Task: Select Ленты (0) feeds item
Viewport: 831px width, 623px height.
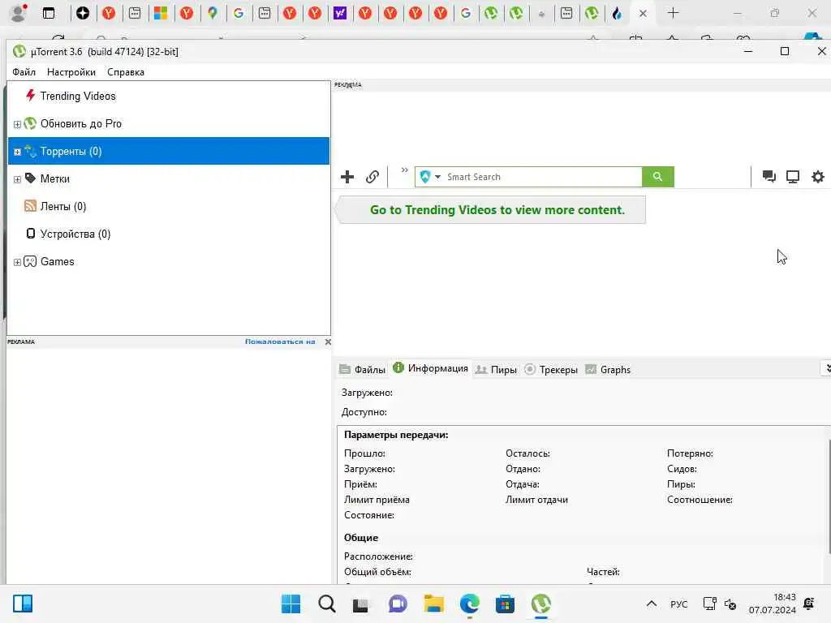Action: [63, 206]
